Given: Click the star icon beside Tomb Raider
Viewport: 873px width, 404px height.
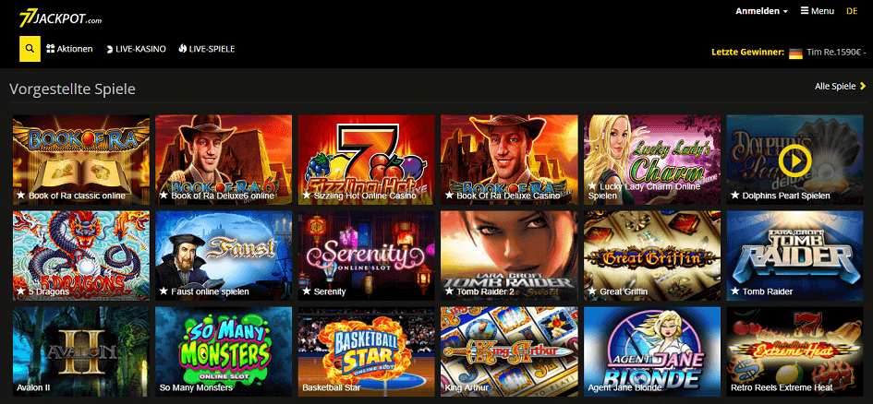Looking at the screenshot, I should pos(734,291).
